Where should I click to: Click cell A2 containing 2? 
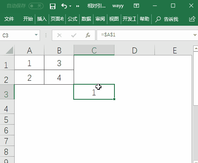(29, 77)
